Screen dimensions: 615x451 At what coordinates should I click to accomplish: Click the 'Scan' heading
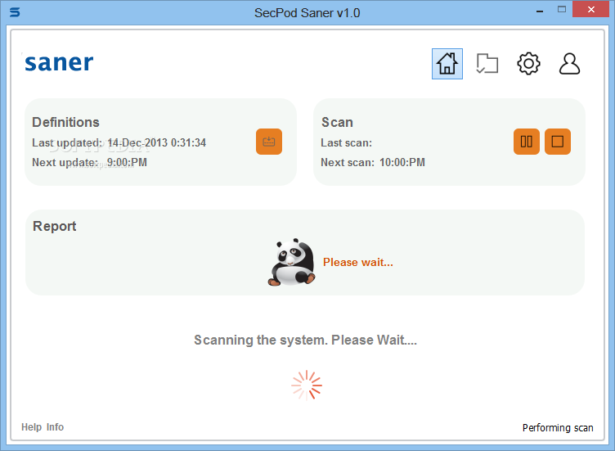[x=337, y=122]
